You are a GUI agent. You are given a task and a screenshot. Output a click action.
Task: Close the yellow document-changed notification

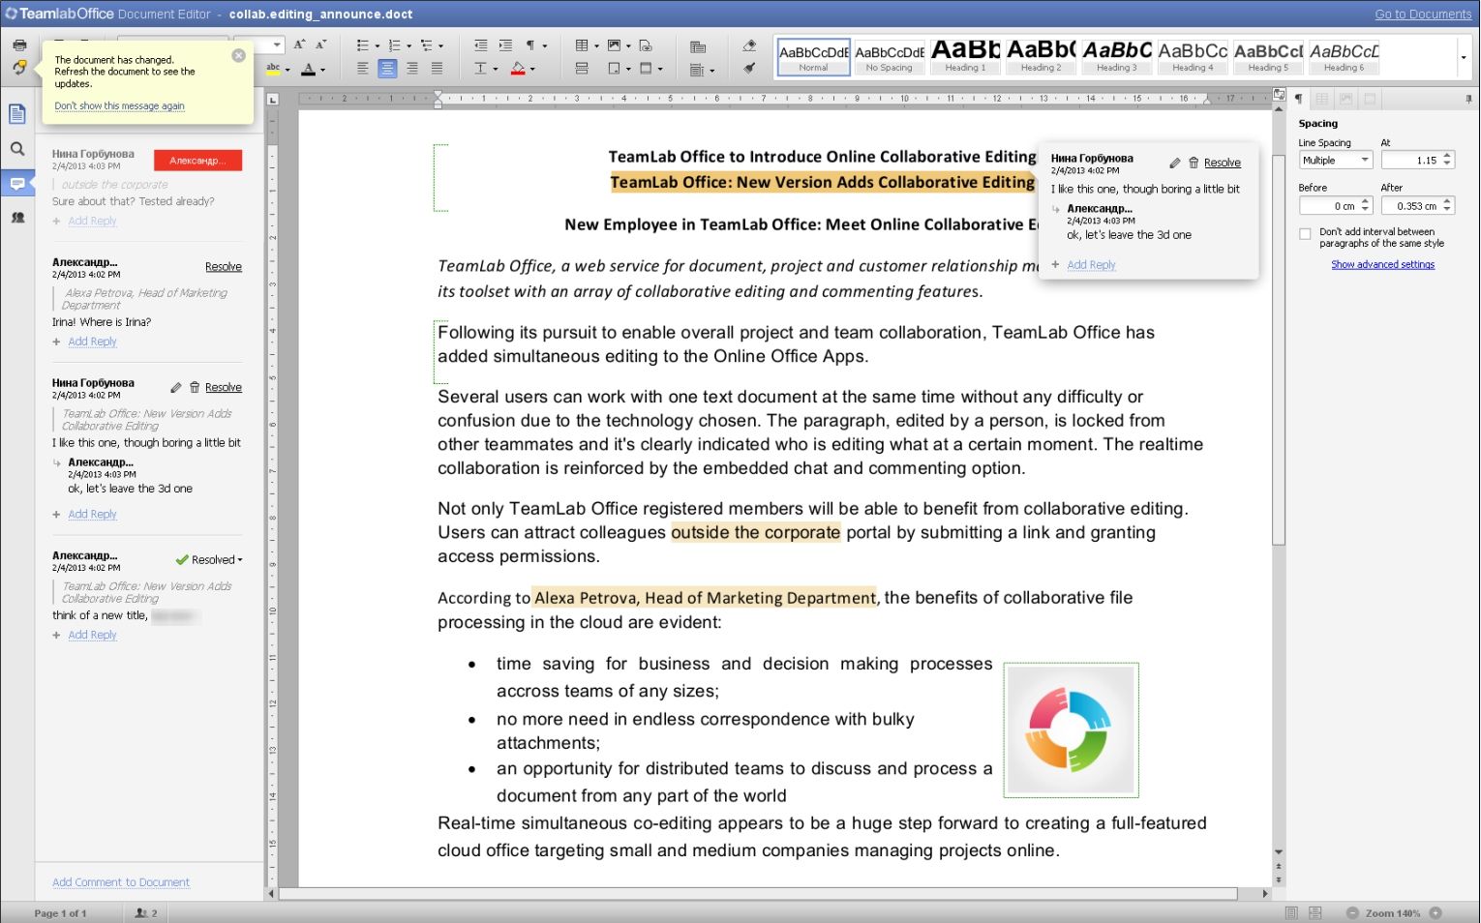238,55
